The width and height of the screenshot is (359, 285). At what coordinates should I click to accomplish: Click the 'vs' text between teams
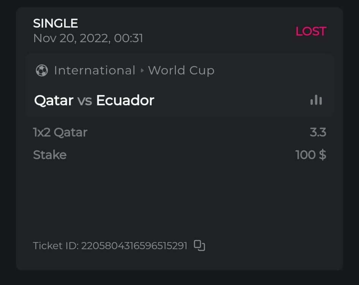coord(85,100)
